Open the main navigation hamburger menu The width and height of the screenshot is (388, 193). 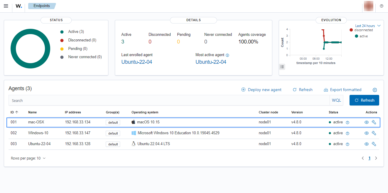click(x=6, y=6)
